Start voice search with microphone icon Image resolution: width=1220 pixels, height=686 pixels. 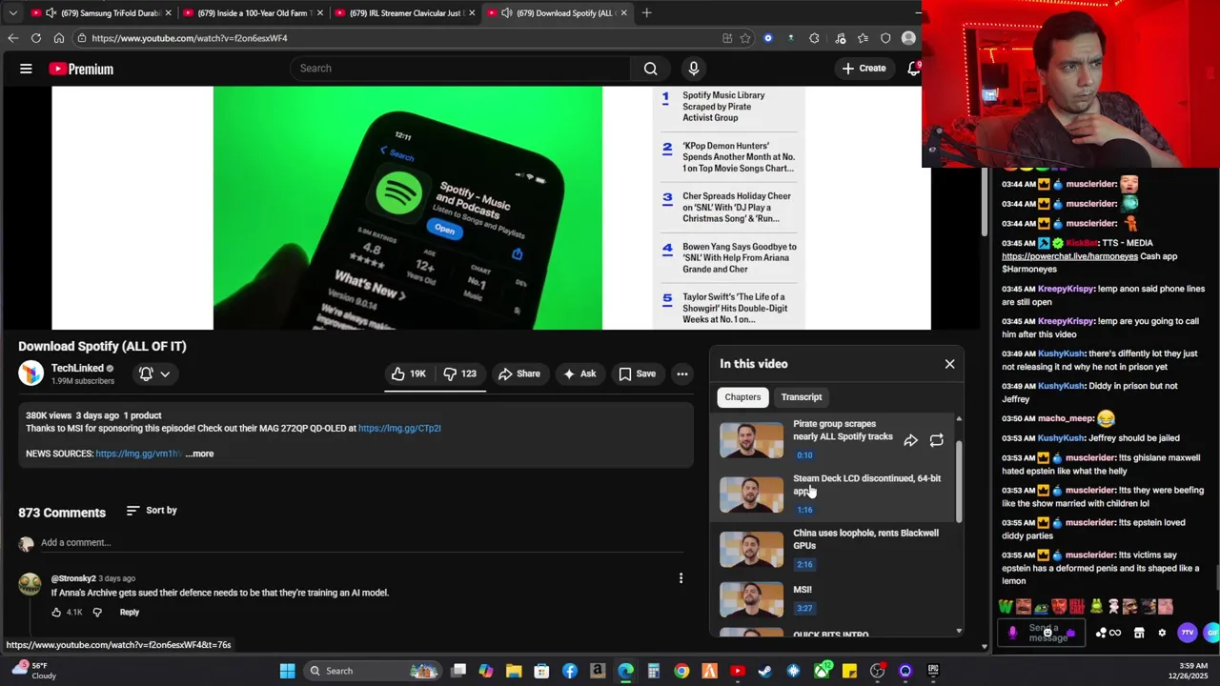coord(693,69)
